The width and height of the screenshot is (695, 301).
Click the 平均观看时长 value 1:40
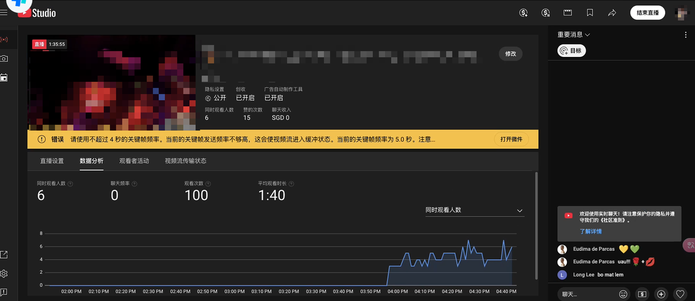[x=271, y=196]
